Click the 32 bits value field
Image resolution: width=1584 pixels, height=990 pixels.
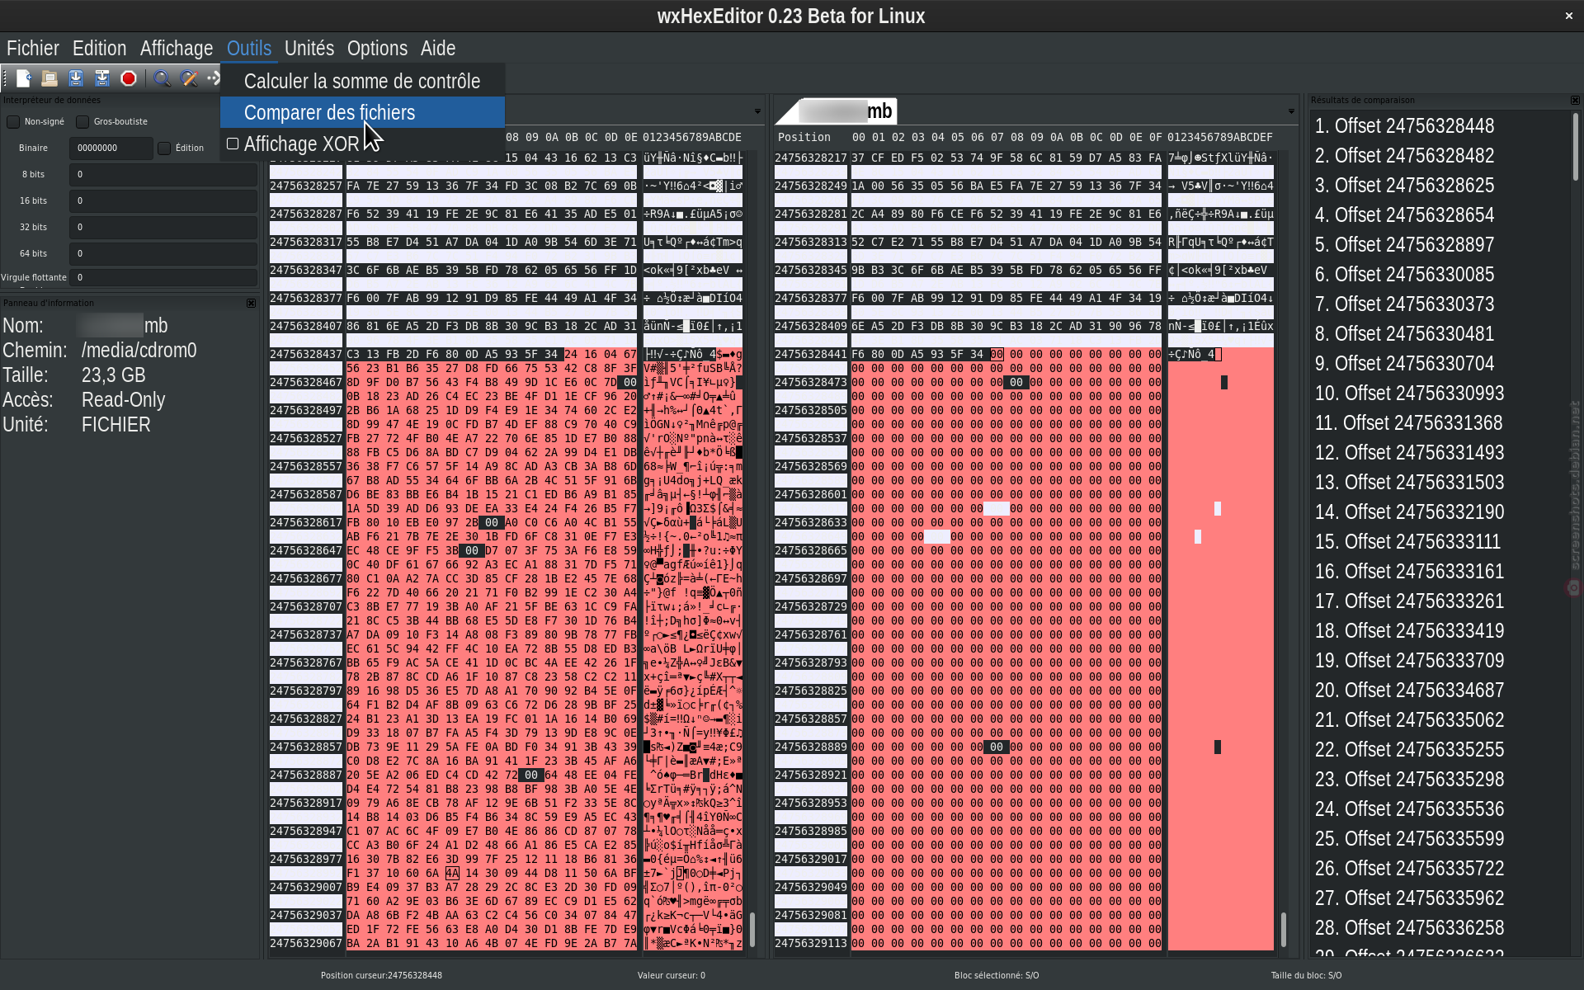(x=163, y=228)
